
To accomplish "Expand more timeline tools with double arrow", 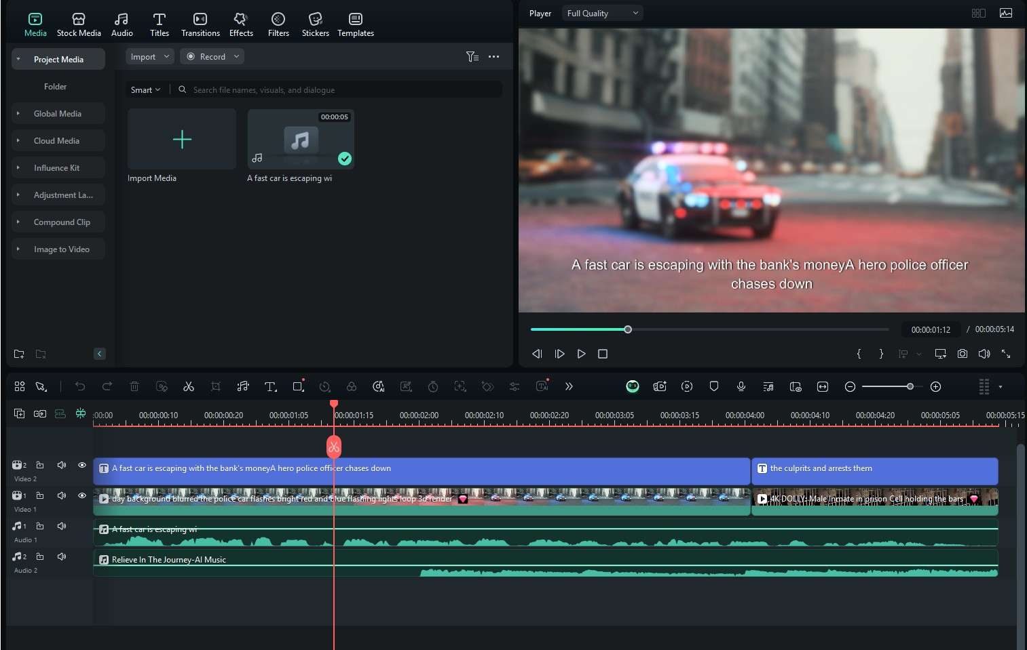I will 569,386.
